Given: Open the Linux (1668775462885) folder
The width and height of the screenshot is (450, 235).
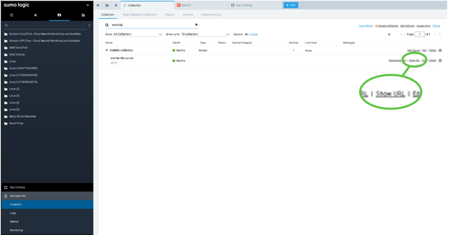Looking at the screenshot, I should pyautogui.click(x=21, y=68).
